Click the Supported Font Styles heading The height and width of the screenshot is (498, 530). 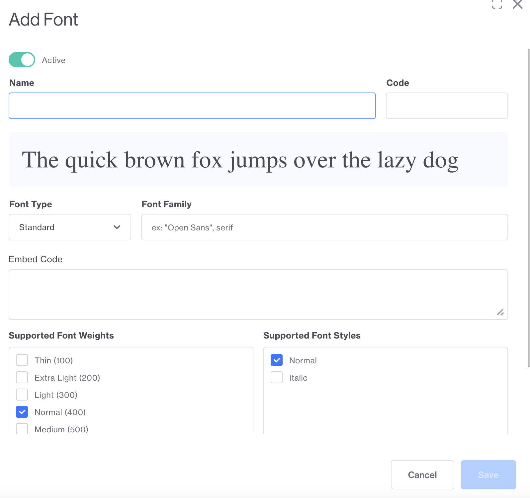pos(312,336)
